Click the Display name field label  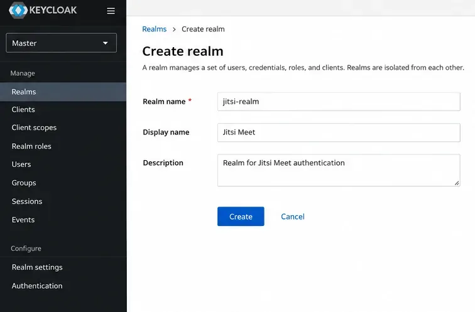166,132
